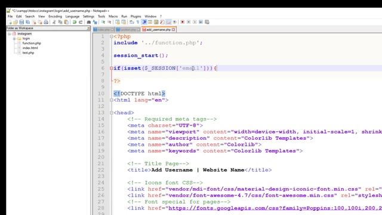Open the Run menu
The width and height of the screenshot is (382, 215).
pyautogui.click(x=124, y=16)
